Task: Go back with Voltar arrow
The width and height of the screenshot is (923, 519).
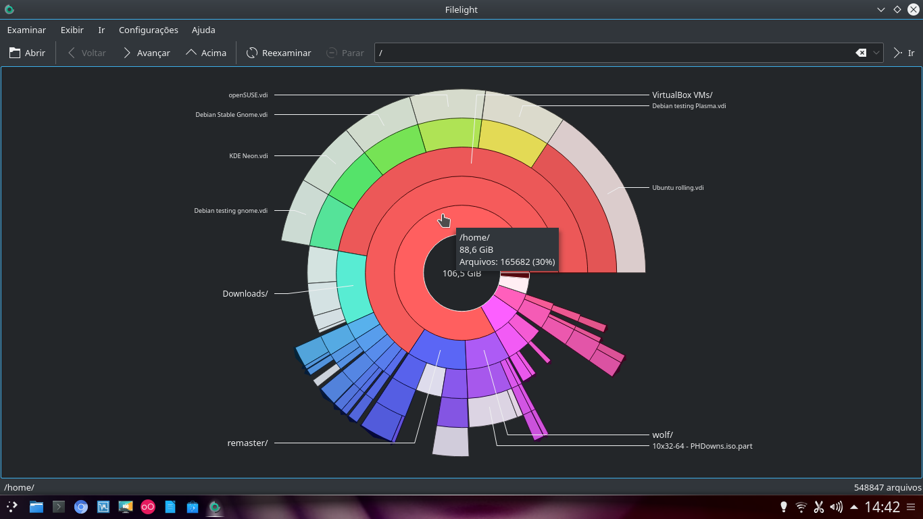Action: click(86, 53)
